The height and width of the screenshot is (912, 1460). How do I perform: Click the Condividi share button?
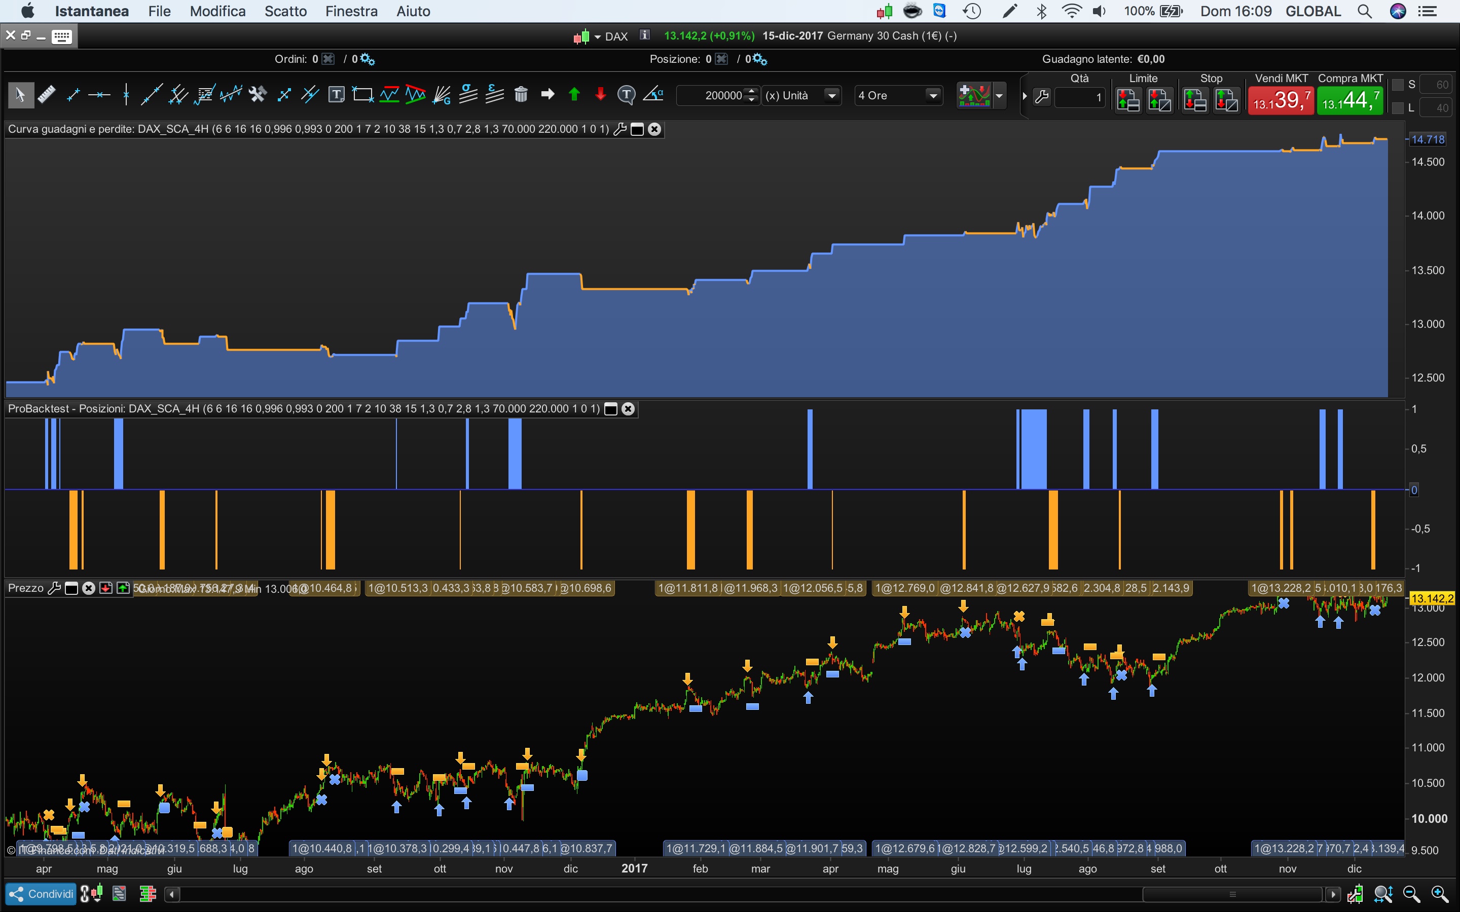pos(41,894)
